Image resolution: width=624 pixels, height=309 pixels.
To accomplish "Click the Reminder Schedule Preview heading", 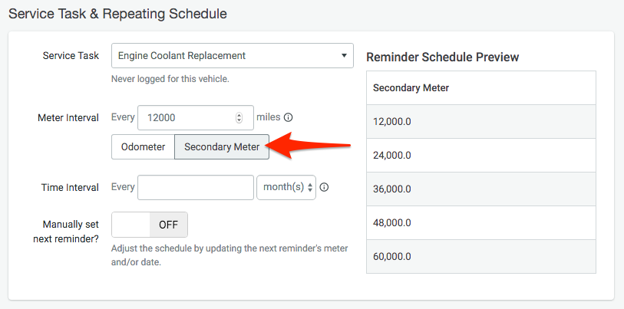I will [x=443, y=57].
